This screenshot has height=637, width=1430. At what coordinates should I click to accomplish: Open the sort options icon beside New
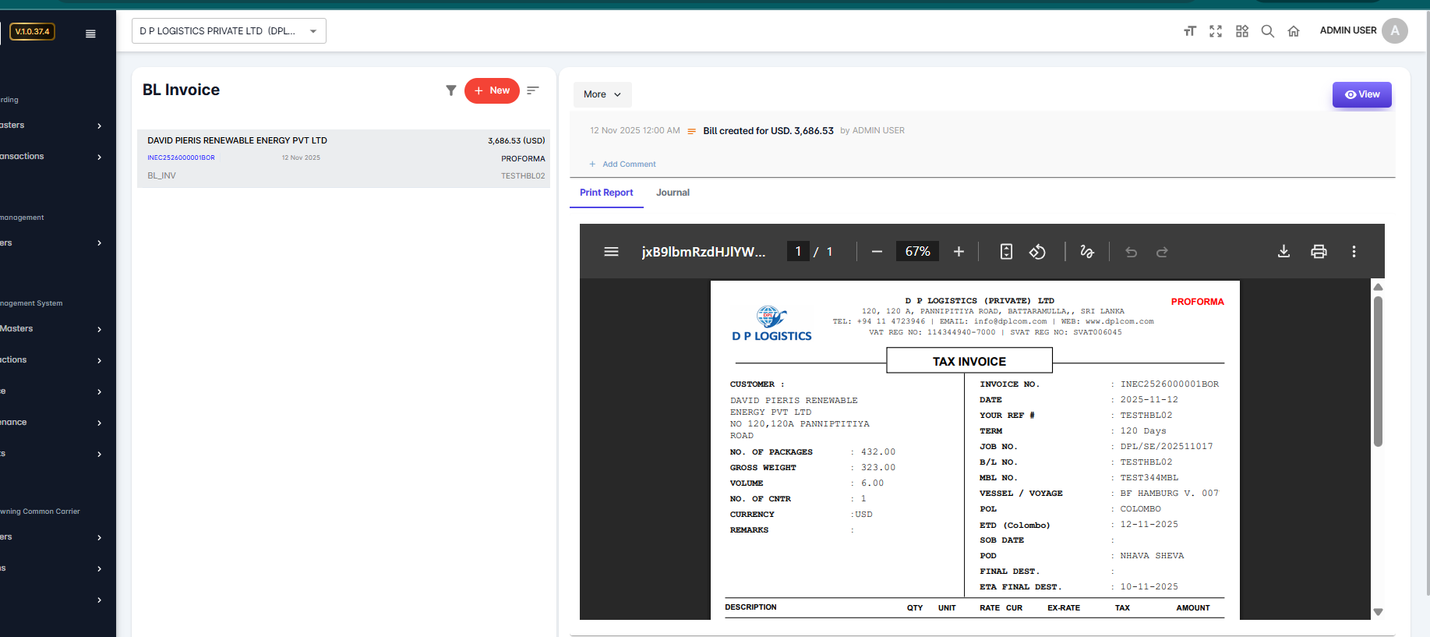533,90
